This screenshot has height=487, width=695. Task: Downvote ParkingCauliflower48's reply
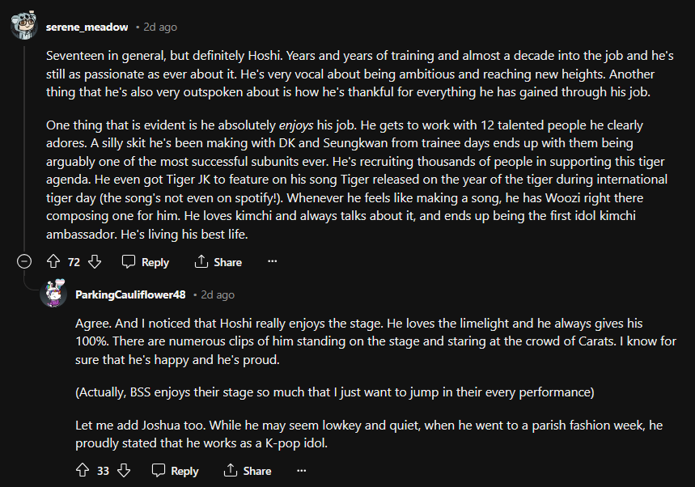pyautogui.click(x=124, y=471)
